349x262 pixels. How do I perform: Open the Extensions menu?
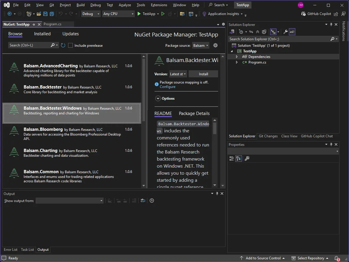click(159, 5)
